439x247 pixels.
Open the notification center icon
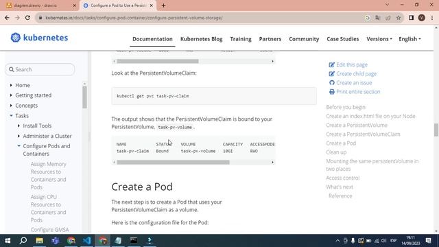tap(428, 241)
